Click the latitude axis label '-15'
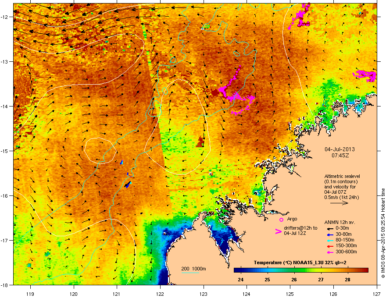The height and width of the screenshot is (298, 386). coord(4,151)
